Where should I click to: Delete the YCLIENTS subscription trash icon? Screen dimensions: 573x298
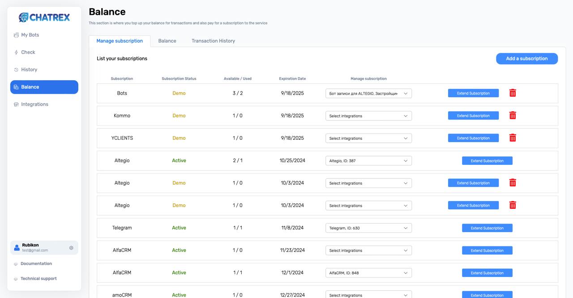(x=513, y=138)
